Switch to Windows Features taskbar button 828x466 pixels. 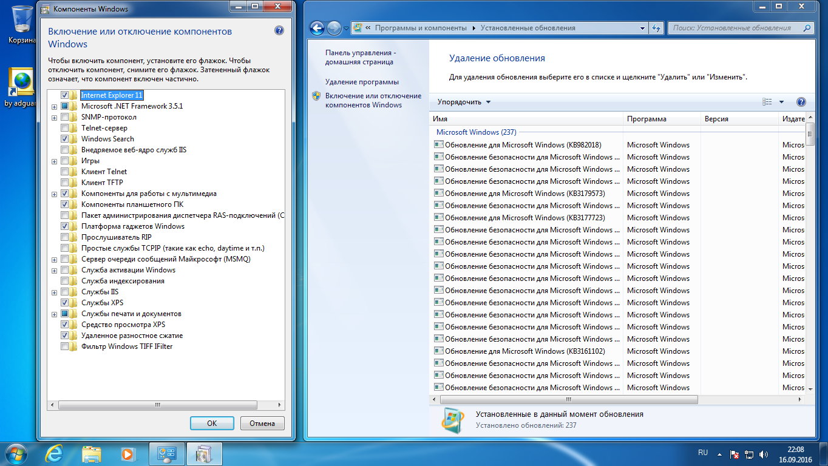click(x=205, y=454)
